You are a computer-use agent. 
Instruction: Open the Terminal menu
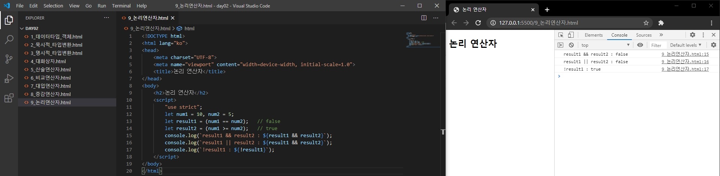pyautogui.click(x=121, y=6)
